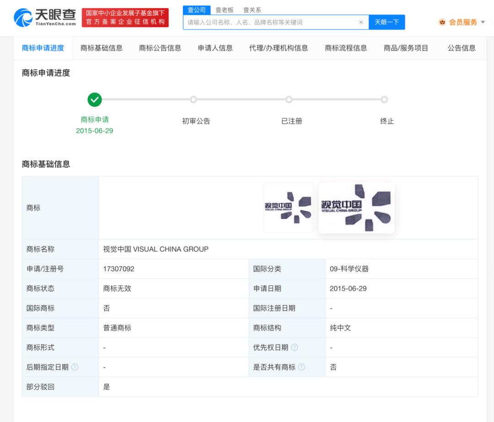Click into the company name search field
The height and width of the screenshot is (422, 494).
point(270,22)
